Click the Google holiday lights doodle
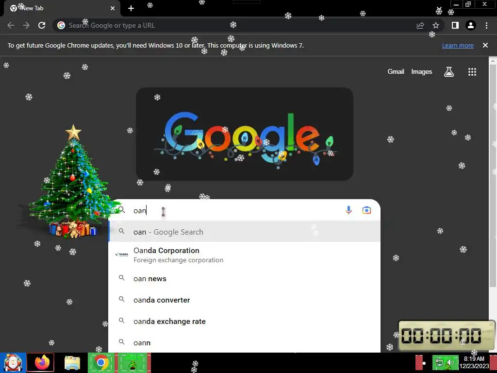 click(245, 134)
